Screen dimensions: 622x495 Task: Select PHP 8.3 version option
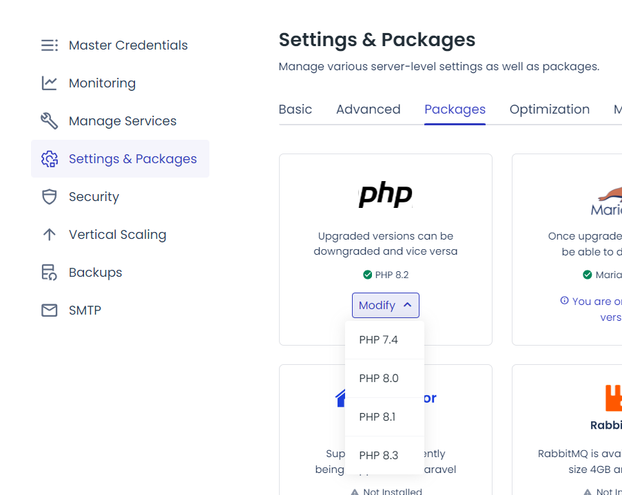(x=379, y=456)
